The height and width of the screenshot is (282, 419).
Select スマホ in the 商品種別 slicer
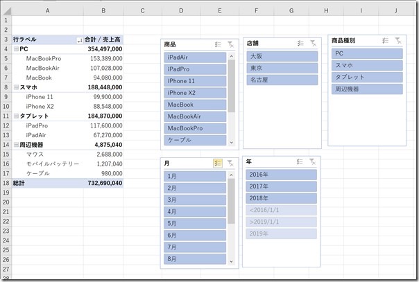tap(366, 65)
